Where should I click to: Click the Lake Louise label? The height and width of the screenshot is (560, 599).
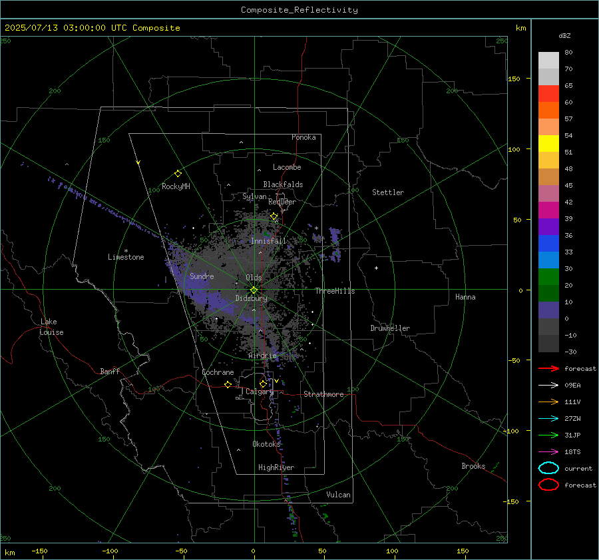point(51,327)
